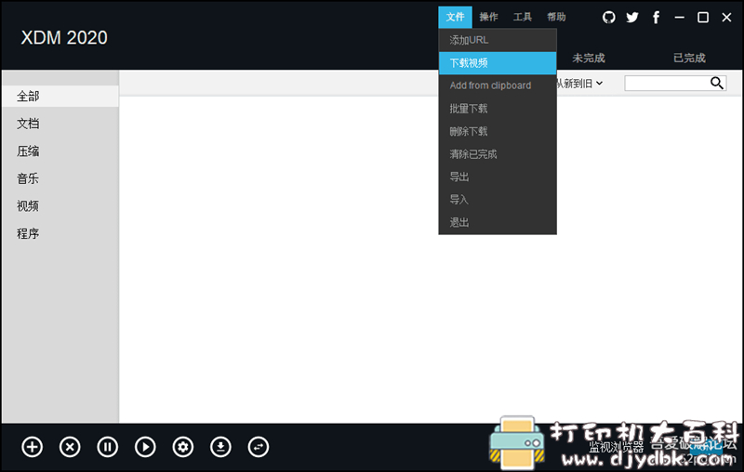Viewport: 744px width, 472px height.
Task: Expand the 从新到旧 sort dropdown
Action: click(x=579, y=84)
